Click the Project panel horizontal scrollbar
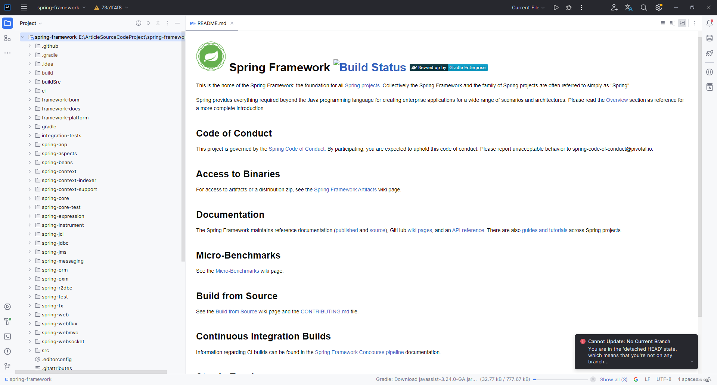The image size is (717, 385). (91, 372)
